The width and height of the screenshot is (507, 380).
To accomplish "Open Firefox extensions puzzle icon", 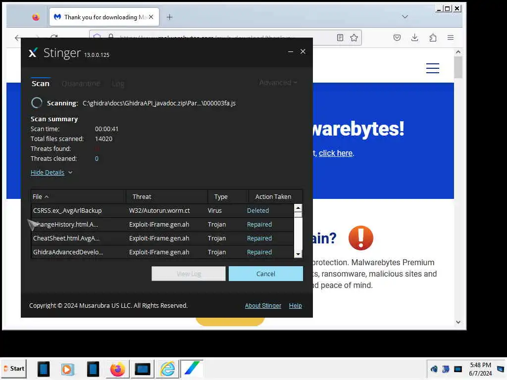I will pos(433,38).
